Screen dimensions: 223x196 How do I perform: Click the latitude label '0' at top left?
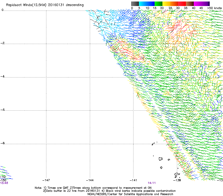point(2,10)
